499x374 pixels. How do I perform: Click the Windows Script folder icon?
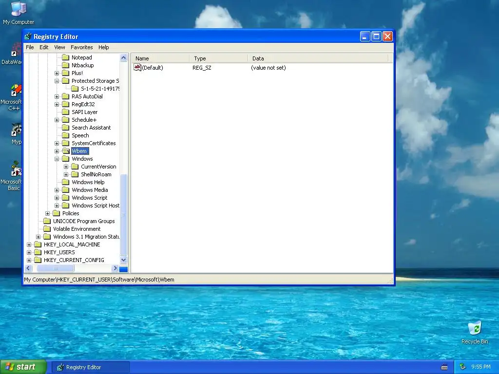coord(66,198)
